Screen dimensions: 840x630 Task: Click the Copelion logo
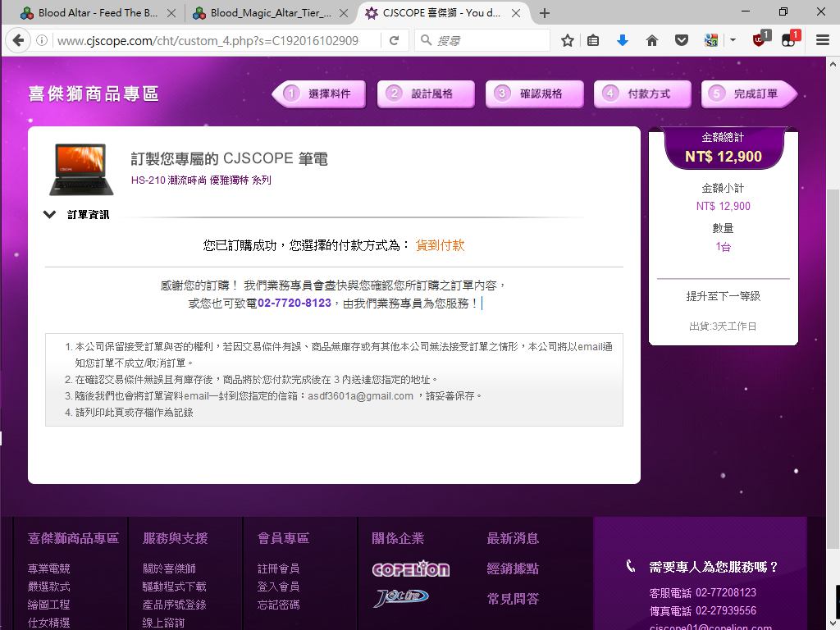point(411,569)
